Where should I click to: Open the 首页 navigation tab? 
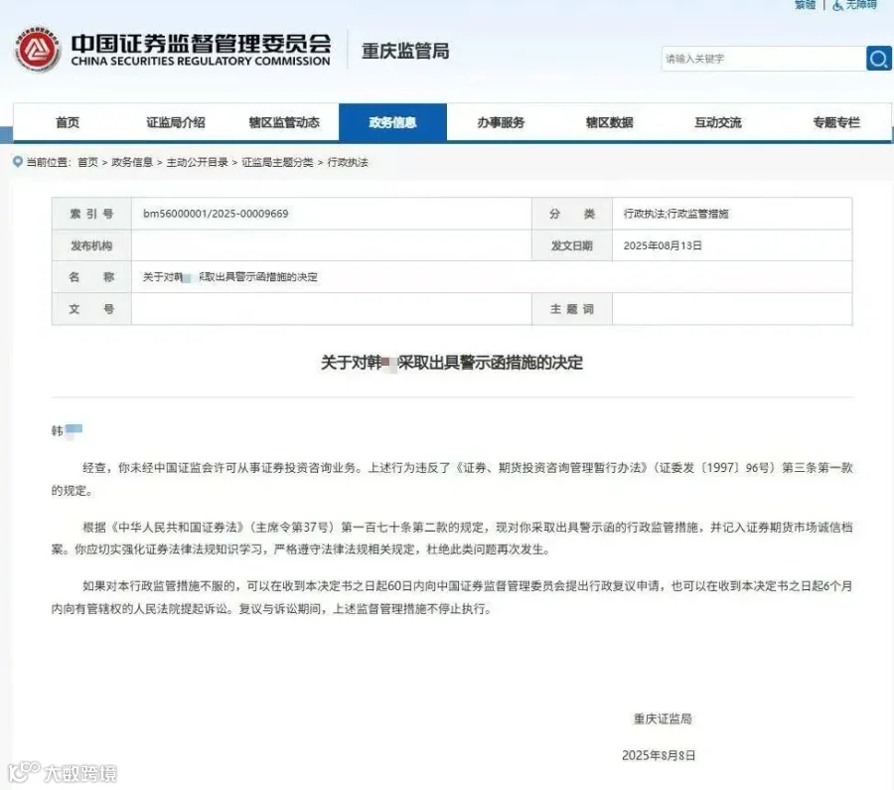[x=68, y=122]
